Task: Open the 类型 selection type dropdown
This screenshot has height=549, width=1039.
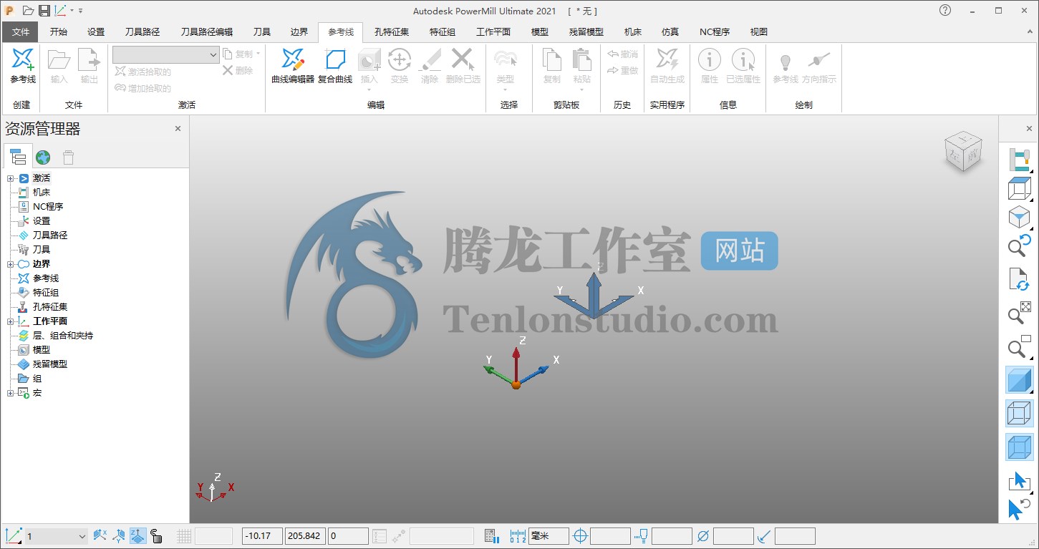Action: click(x=506, y=89)
